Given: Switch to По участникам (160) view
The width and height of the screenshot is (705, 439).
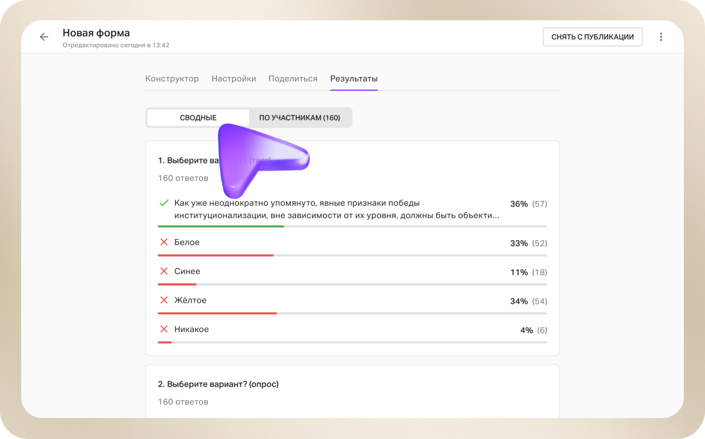Looking at the screenshot, I should 300,118.
